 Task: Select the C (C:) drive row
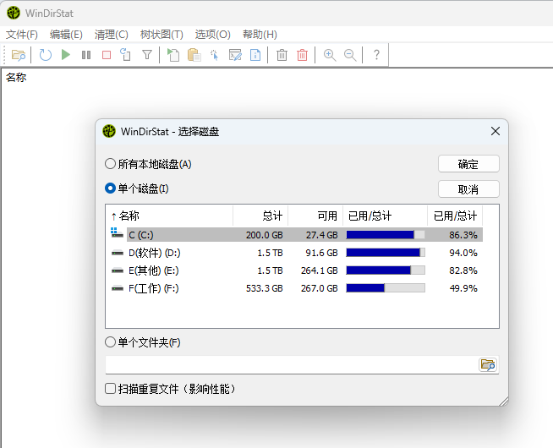coord(297,235)
